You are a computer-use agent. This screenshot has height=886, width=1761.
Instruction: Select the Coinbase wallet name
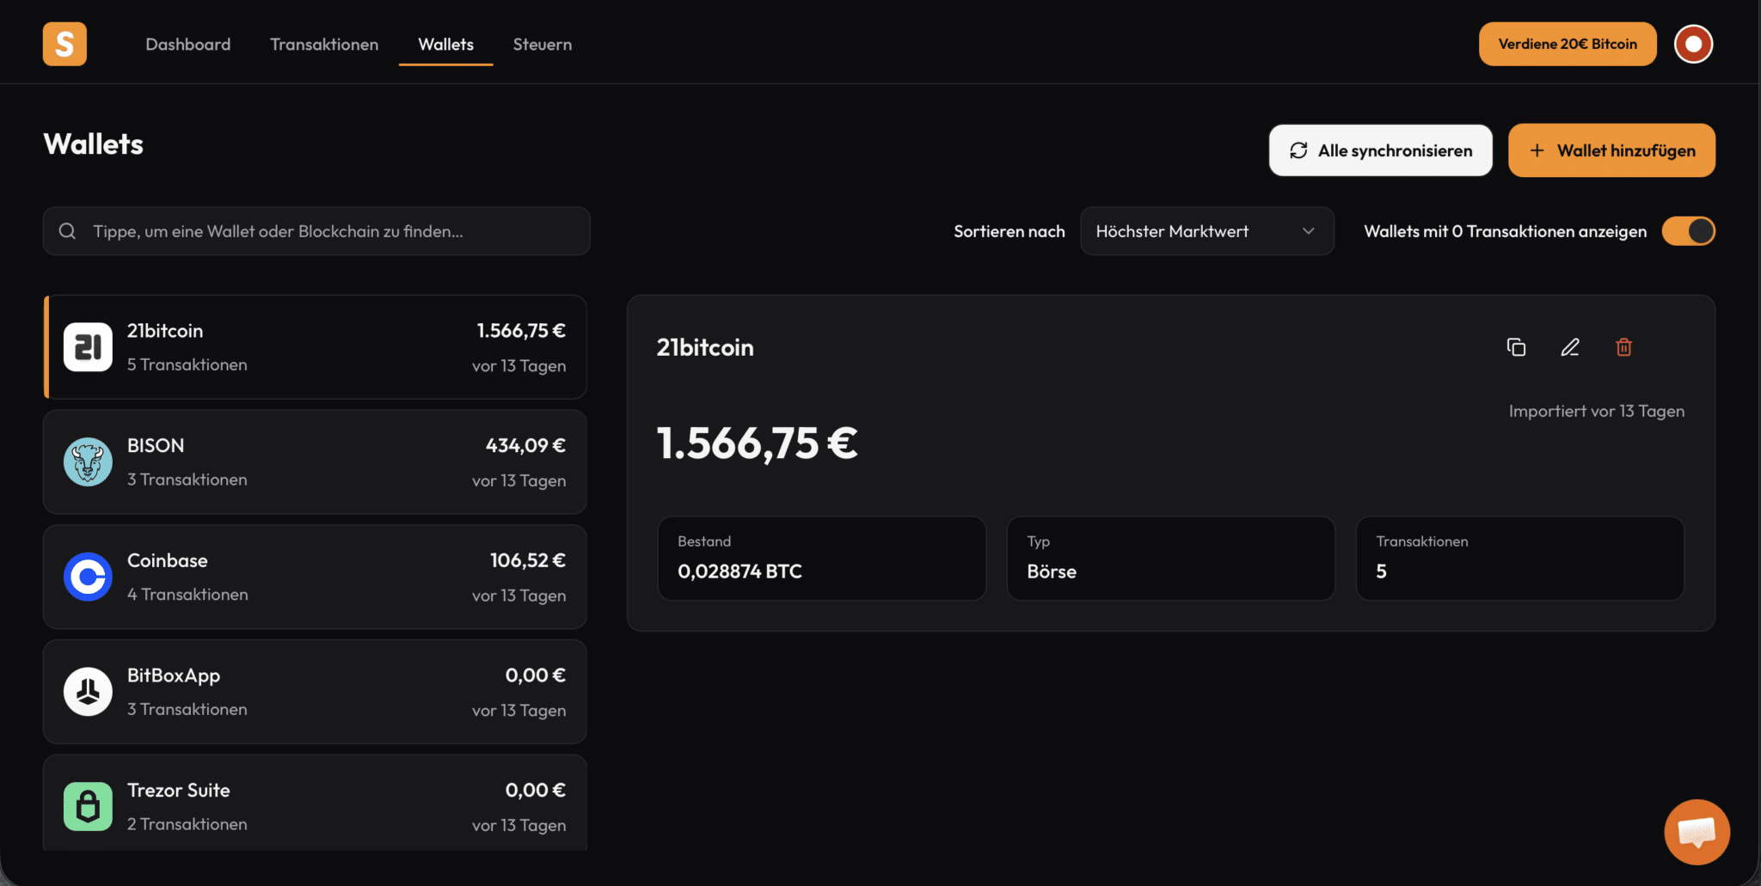(x=168, y=560)
